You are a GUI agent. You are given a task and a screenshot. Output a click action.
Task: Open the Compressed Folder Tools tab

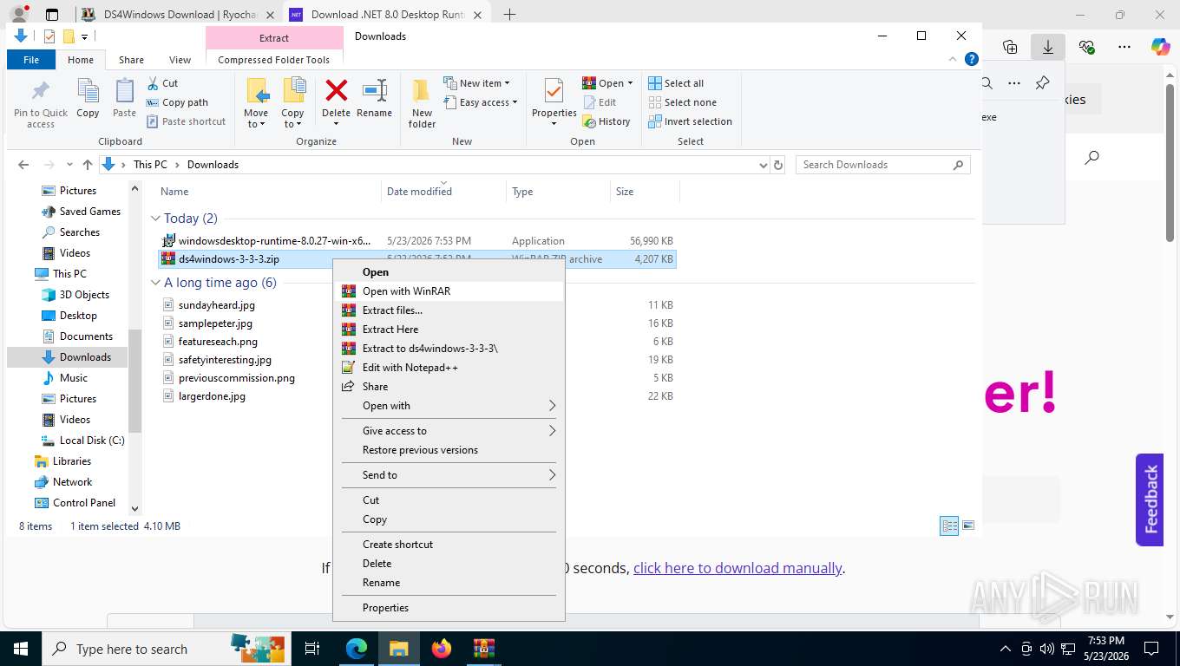(x=273, y=60)
